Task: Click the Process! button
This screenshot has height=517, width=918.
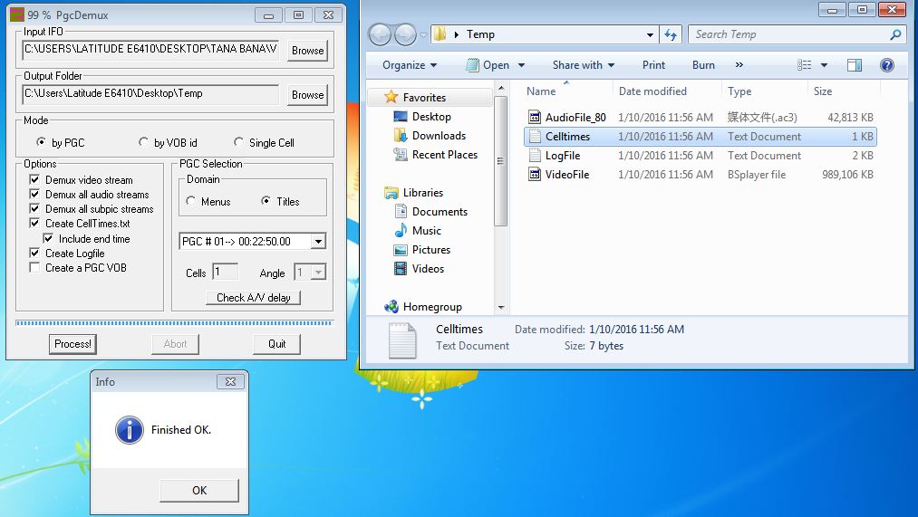Action: pyautogui.click(x=72, y=344)
